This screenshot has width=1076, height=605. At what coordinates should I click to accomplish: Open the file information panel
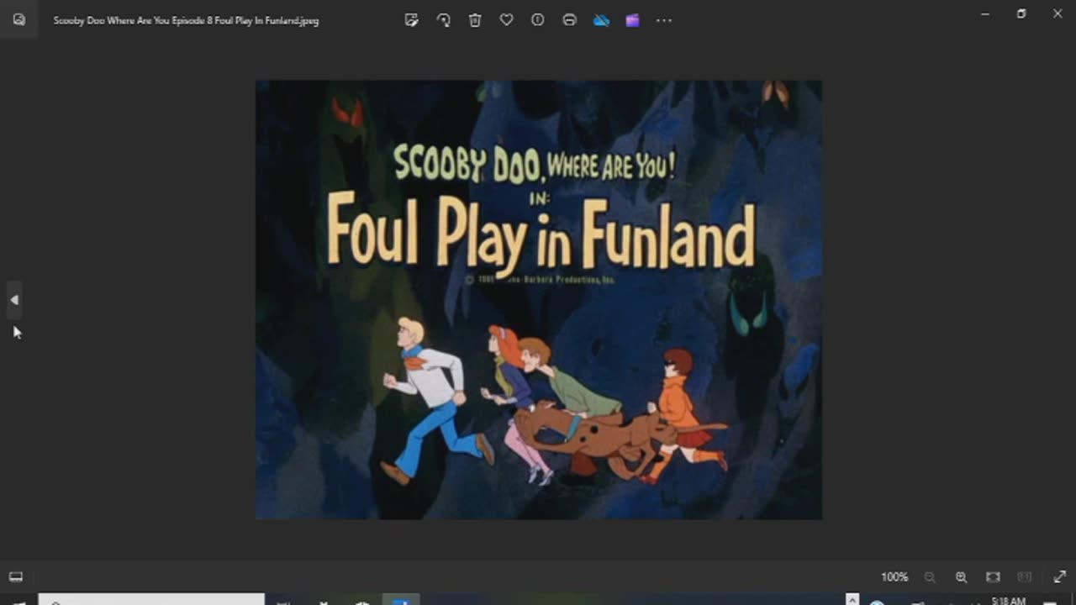pos(538,19)
